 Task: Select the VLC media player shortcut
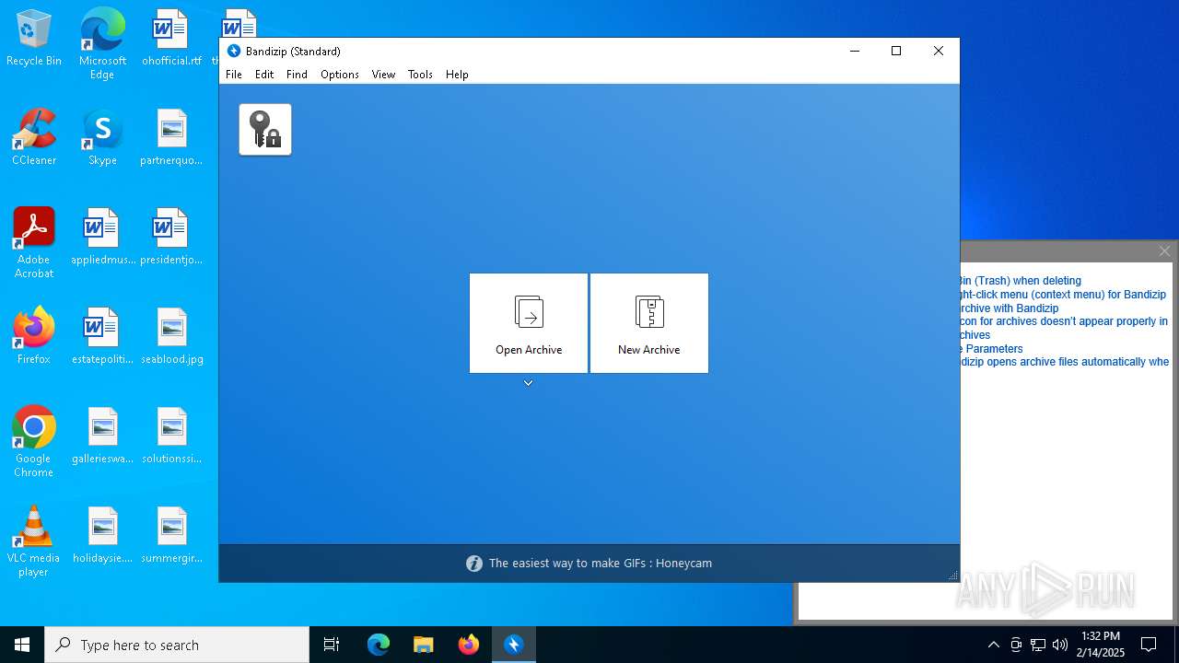point(34,541)
